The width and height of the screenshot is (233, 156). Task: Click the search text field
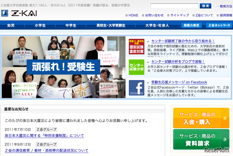click(174, 6)
